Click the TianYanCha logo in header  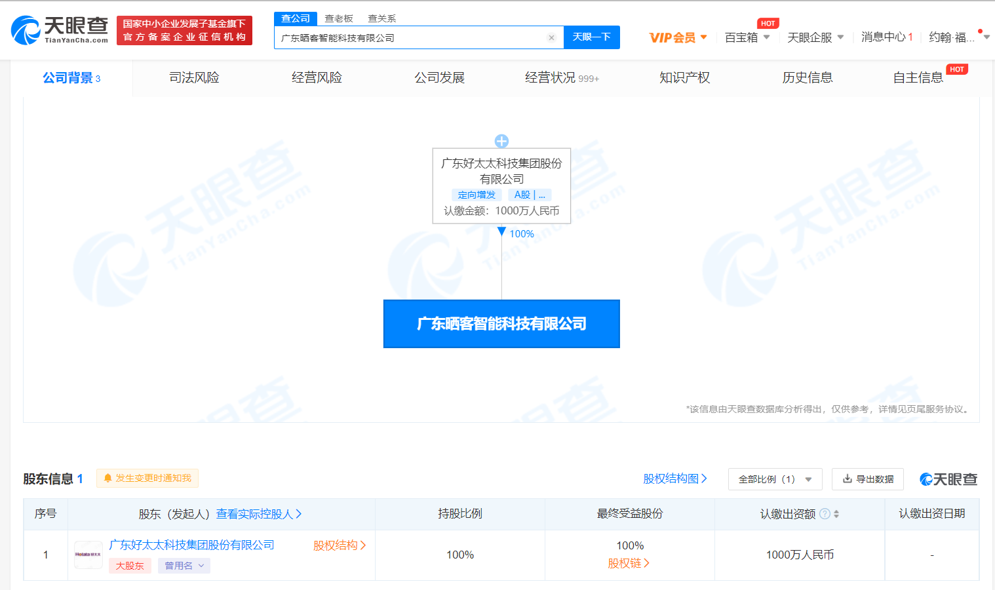(60, 30)
